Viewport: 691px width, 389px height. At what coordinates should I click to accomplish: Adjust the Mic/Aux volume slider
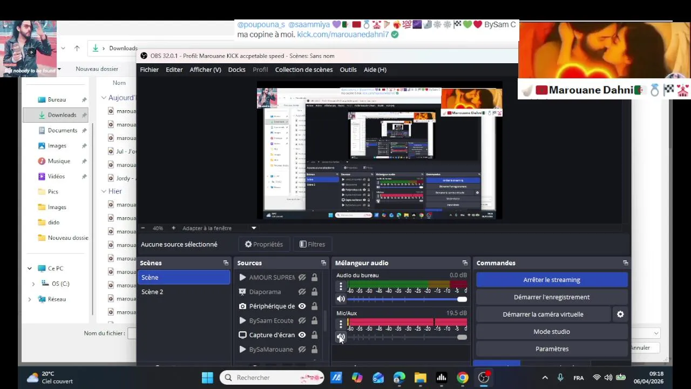coord(407,337)
